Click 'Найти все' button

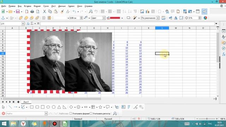point(64,114)
